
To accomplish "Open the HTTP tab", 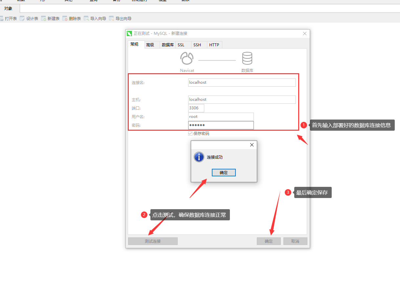I will (214, 45).
